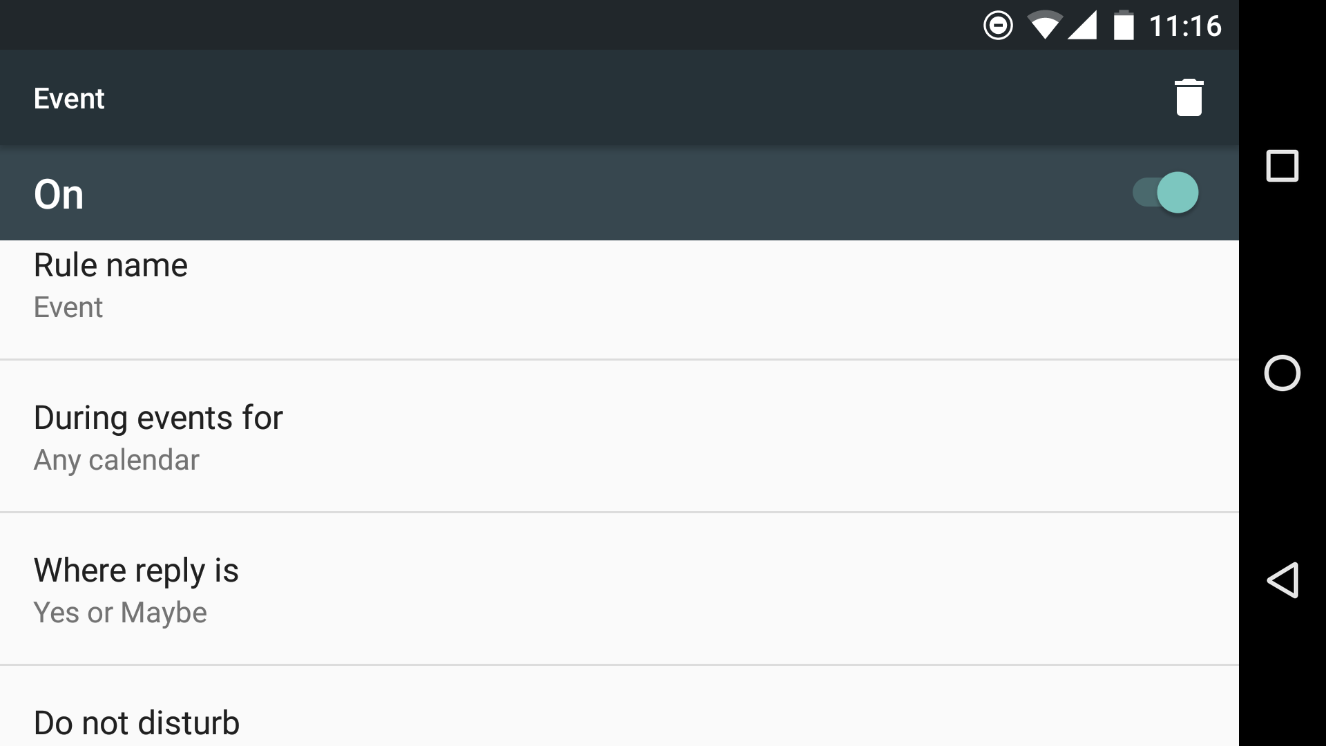Delete this rule with the trash icon
Image resolution: width=1326 pixels, height=746 pixels.
(1189, 97)
